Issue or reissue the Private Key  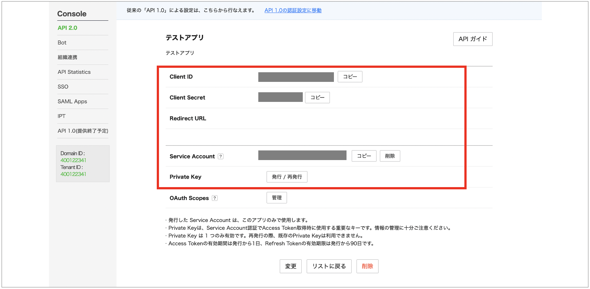point(287,177)
